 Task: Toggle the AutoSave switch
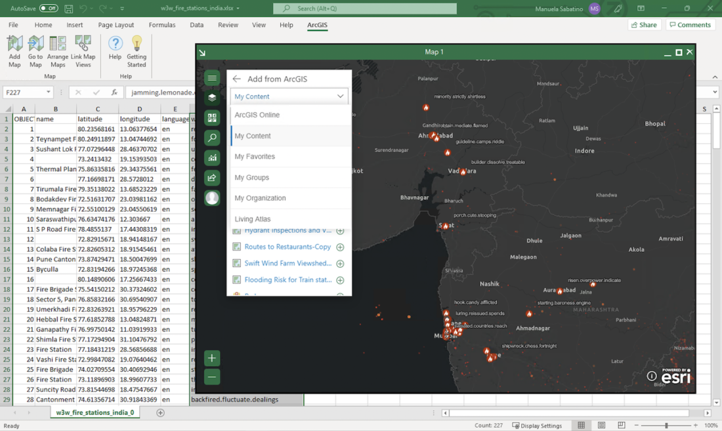pos(49,9)
